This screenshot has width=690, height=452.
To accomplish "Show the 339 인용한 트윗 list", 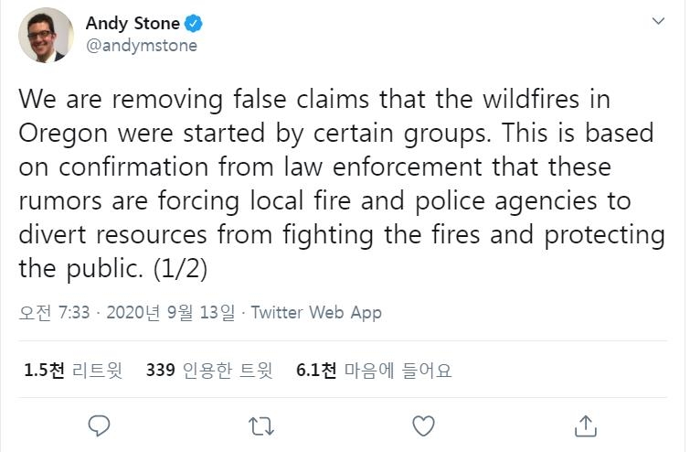I will click(209, 371).
